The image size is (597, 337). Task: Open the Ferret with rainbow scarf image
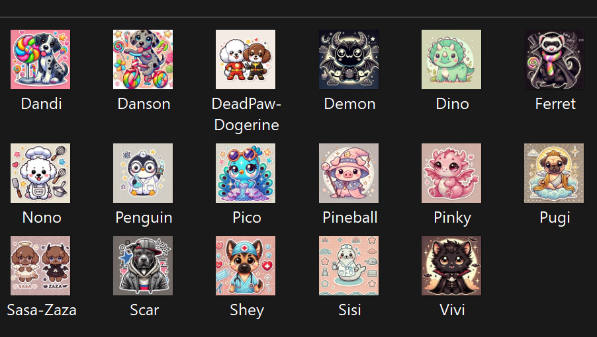tap(554, 59)
